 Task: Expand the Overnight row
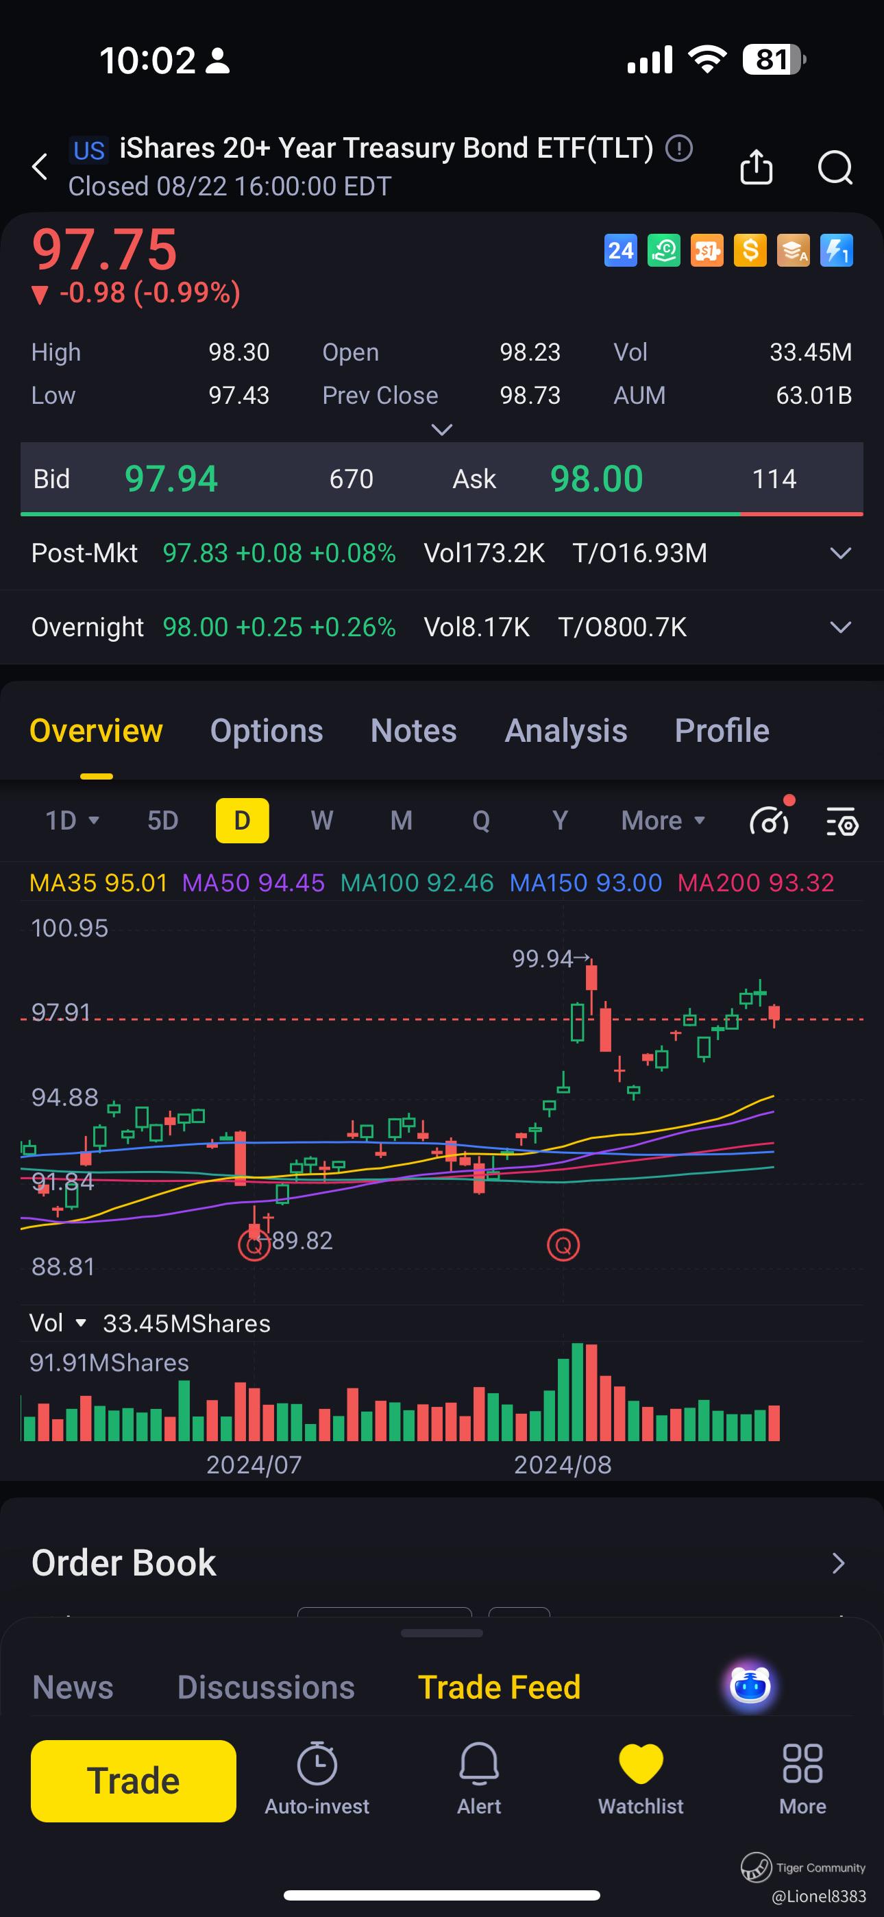[x=840, y=627]
